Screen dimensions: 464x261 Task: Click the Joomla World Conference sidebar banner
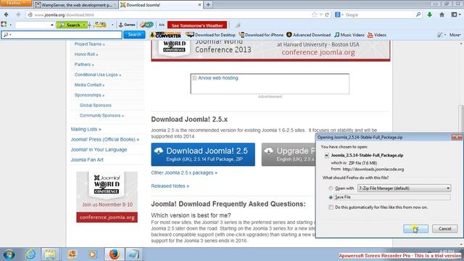pyautogui.click(x=107, y=196)
